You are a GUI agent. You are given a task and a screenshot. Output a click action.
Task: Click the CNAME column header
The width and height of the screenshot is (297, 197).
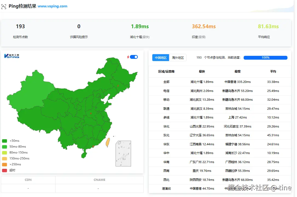click(99, 180)
